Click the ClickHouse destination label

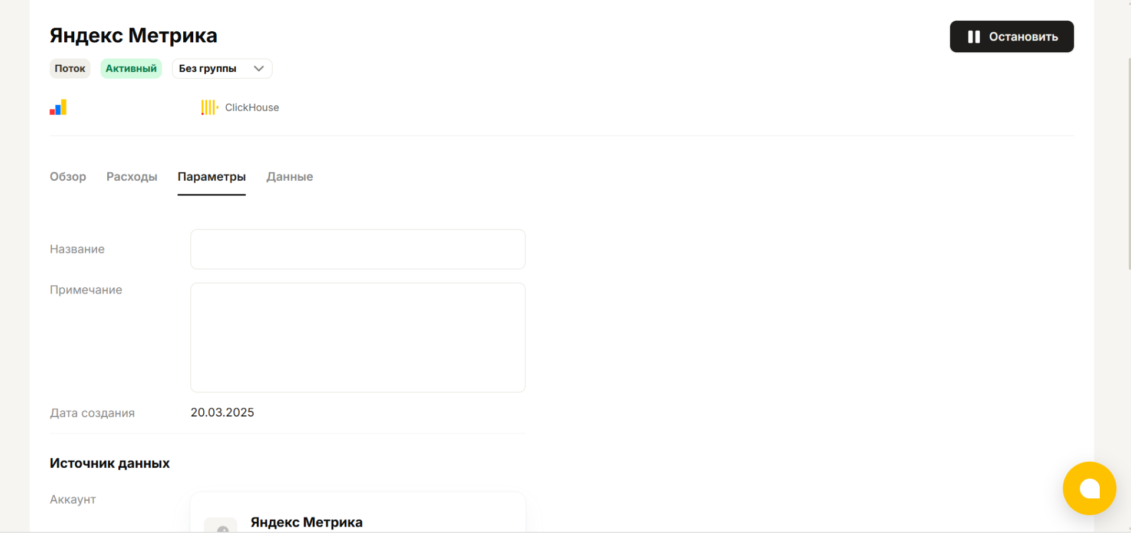click(252, 107)
